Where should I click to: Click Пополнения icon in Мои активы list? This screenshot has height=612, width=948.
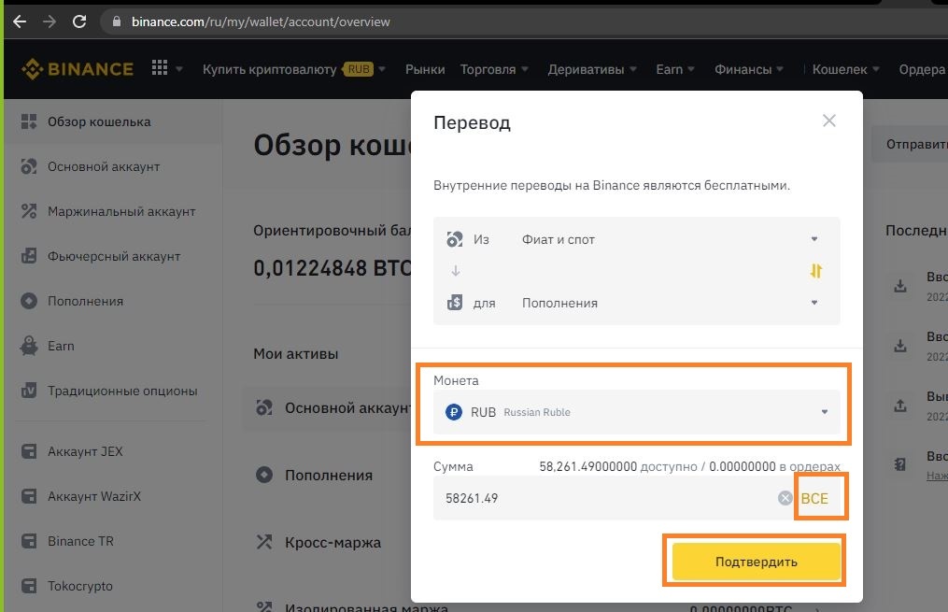pyautogui.click(x=264, y=475)
